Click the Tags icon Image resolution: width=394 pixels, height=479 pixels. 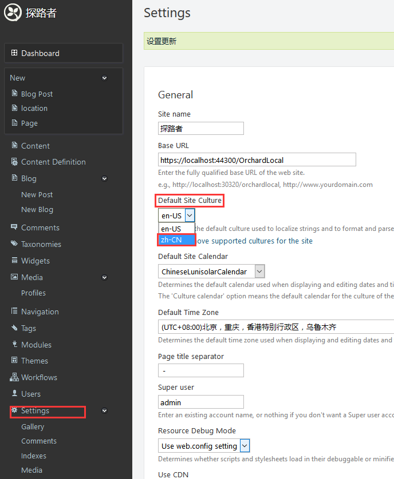[14, 328]
